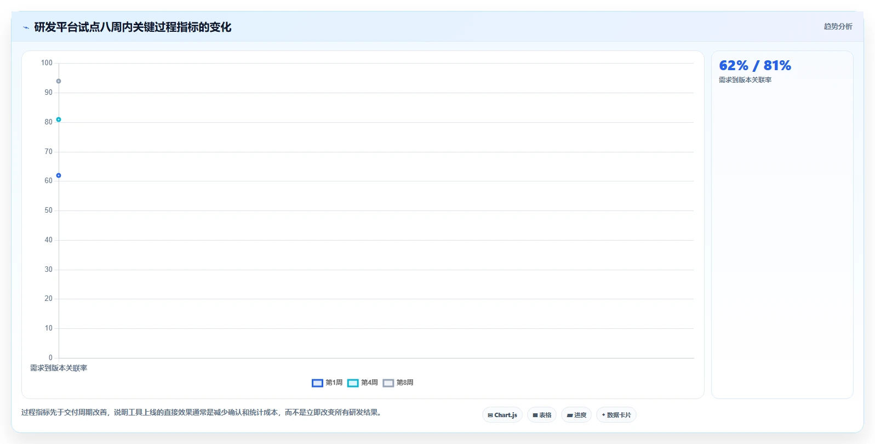Click the 趋势分析 label in the header

click(838, 26)
